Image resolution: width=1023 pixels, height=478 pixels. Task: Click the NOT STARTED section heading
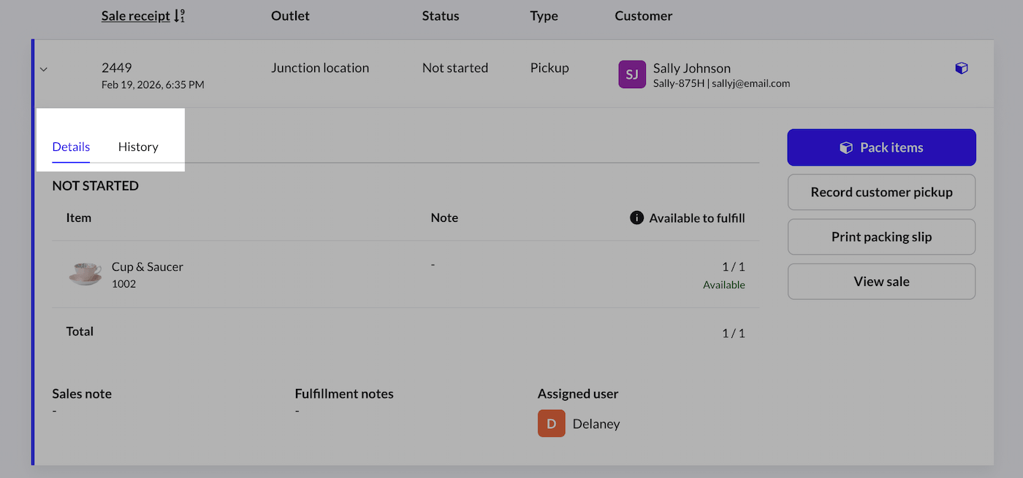point(96,185)
